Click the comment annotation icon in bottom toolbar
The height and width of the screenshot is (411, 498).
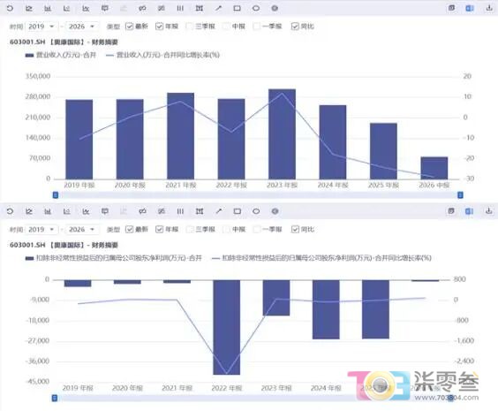click(104, 211)
